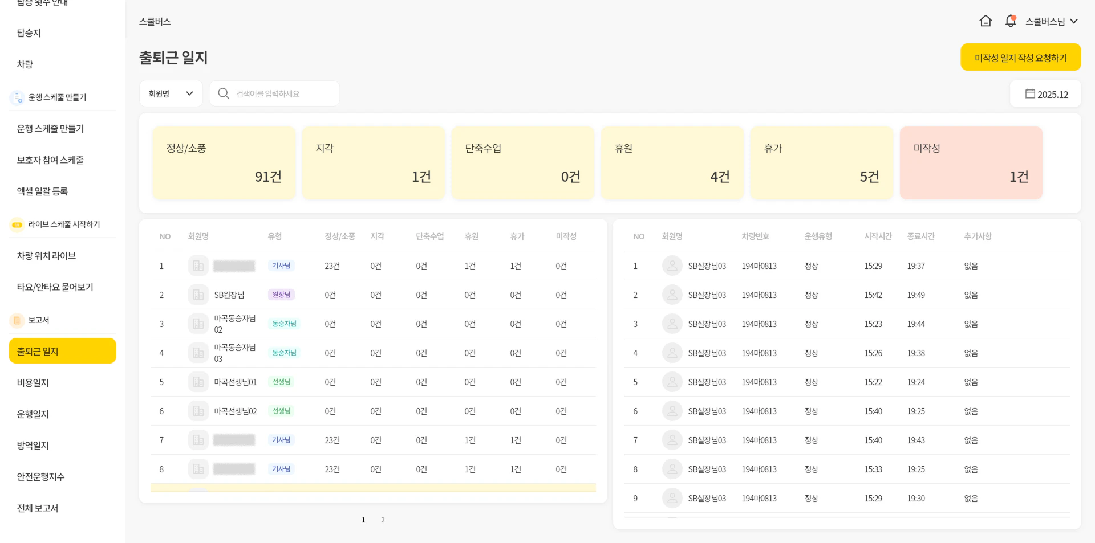Expand the 스쿨버스님 user menu
The image size is (1095, 543).
coord(1051,21)
